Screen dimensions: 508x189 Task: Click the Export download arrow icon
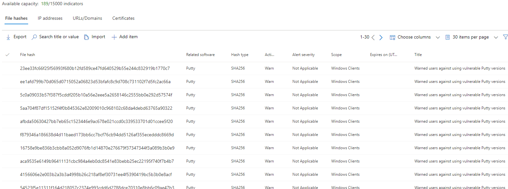pos(8,37)
